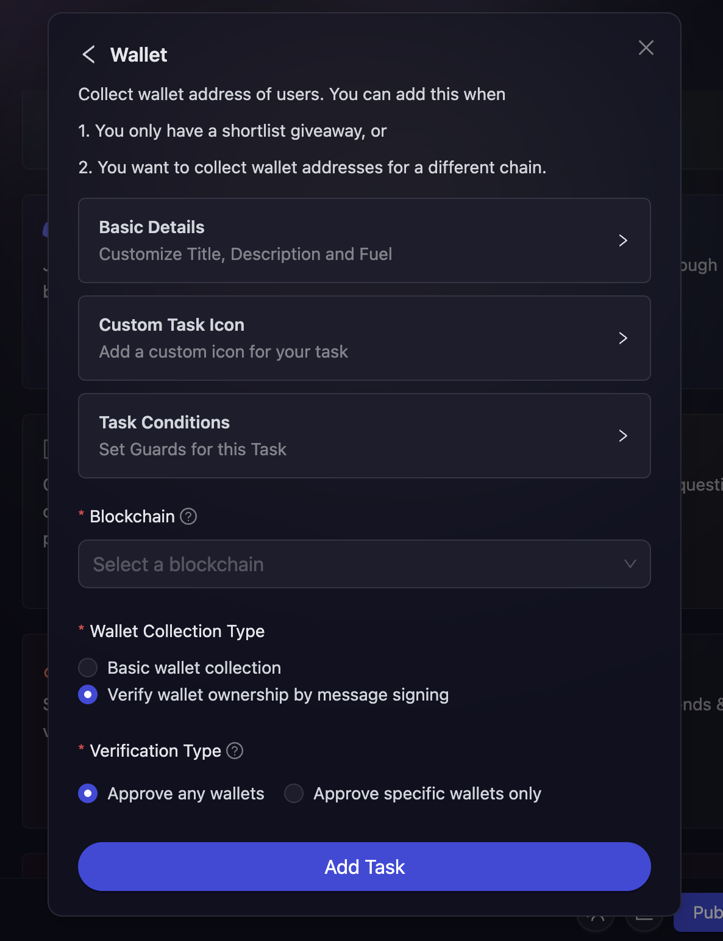Open the Select a blockchain dropdown
This screenshot has width=723, height=941.
(x=365, y=564)
